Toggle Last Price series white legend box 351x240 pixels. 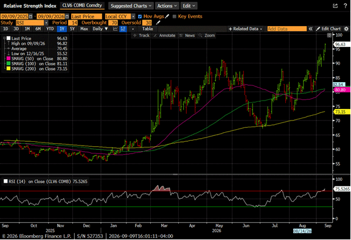[x=9, y=38]
